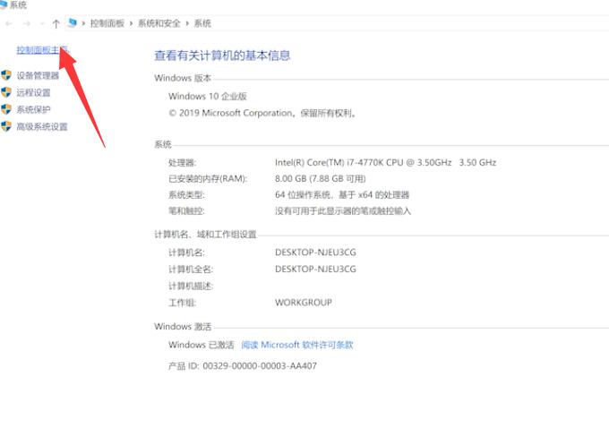Click empty area of the address bar

(403, 23)
